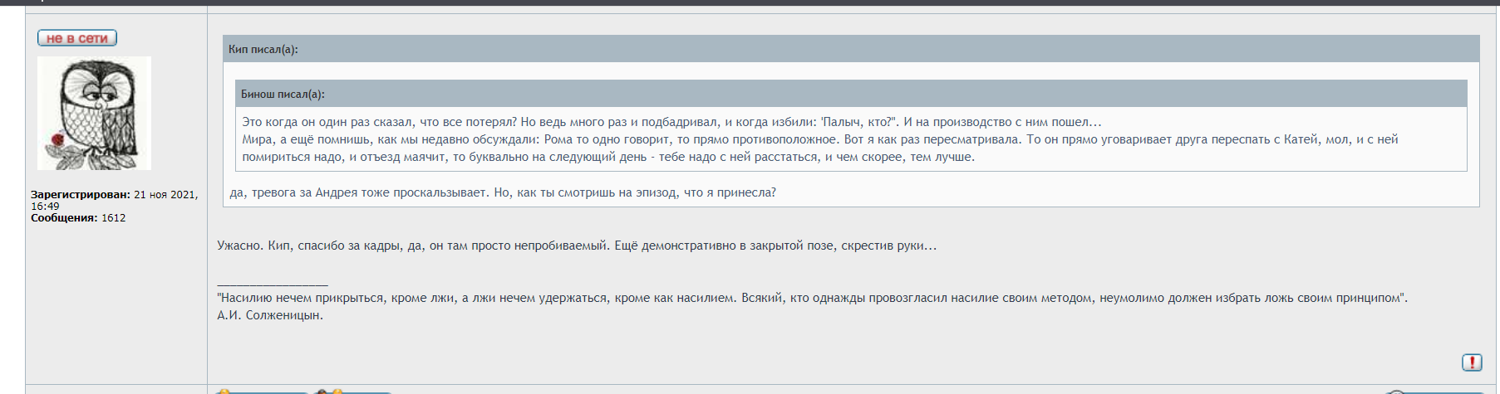Click the signature line "А.И. Солженицын."
This screenshot has width=1500, height=394.
270,315
